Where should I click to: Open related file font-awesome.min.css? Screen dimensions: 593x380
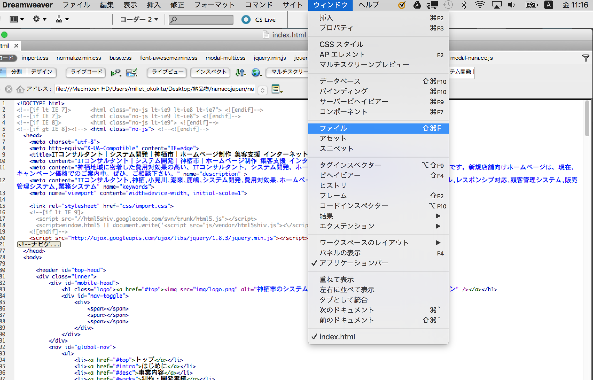point(169,58)
